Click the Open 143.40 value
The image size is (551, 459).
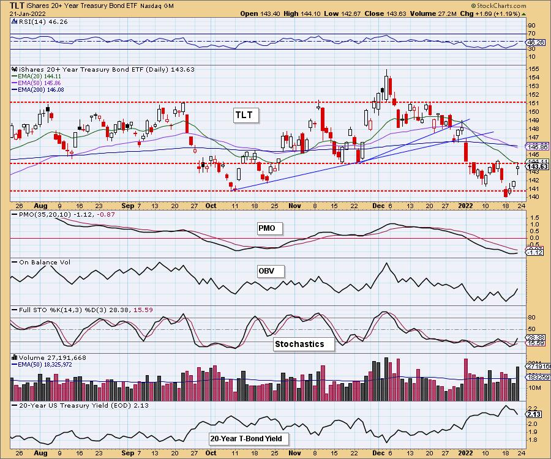260,13
